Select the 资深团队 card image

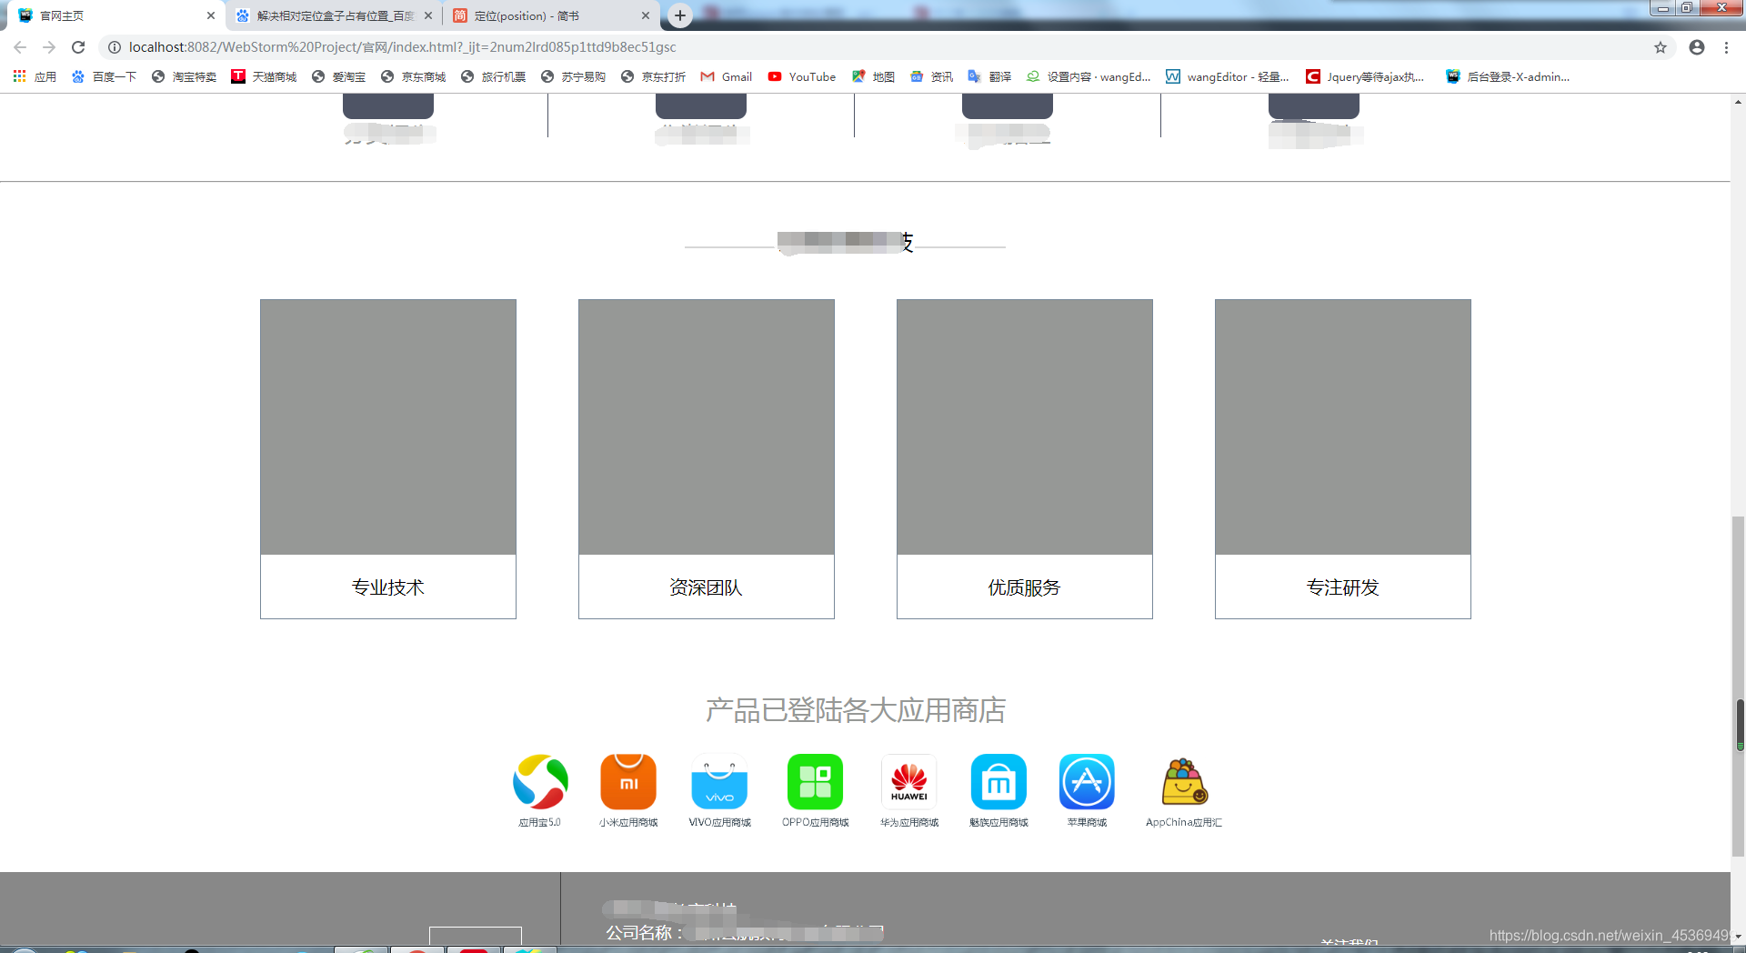(x=707, y=427)
